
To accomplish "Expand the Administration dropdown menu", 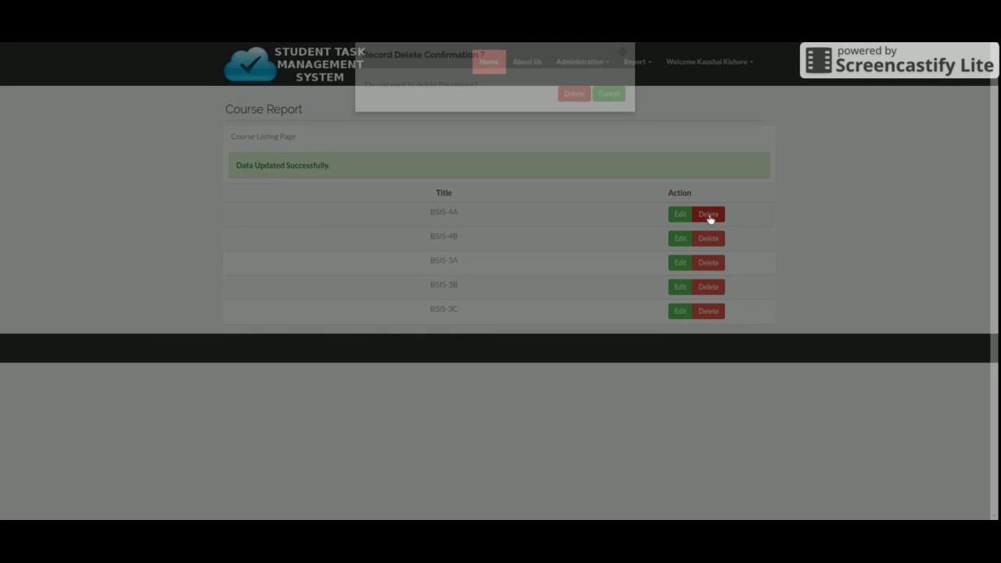I will (582, 62).
